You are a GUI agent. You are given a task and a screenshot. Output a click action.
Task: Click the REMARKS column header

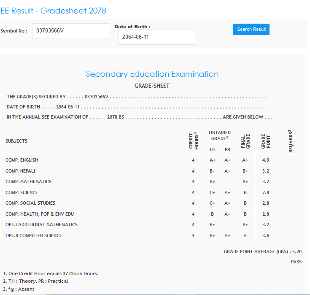[290, 141]
